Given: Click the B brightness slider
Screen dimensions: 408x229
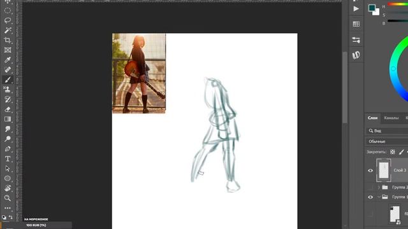Looking at the screenshot, I should 398,21.
